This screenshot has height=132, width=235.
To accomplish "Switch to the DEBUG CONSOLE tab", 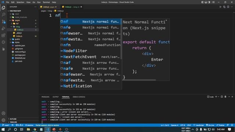I will tap(79, 97).
